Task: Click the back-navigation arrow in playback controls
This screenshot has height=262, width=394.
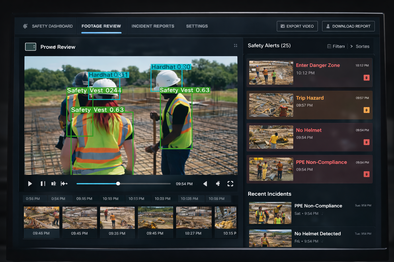Action: [x=205, y=183]
